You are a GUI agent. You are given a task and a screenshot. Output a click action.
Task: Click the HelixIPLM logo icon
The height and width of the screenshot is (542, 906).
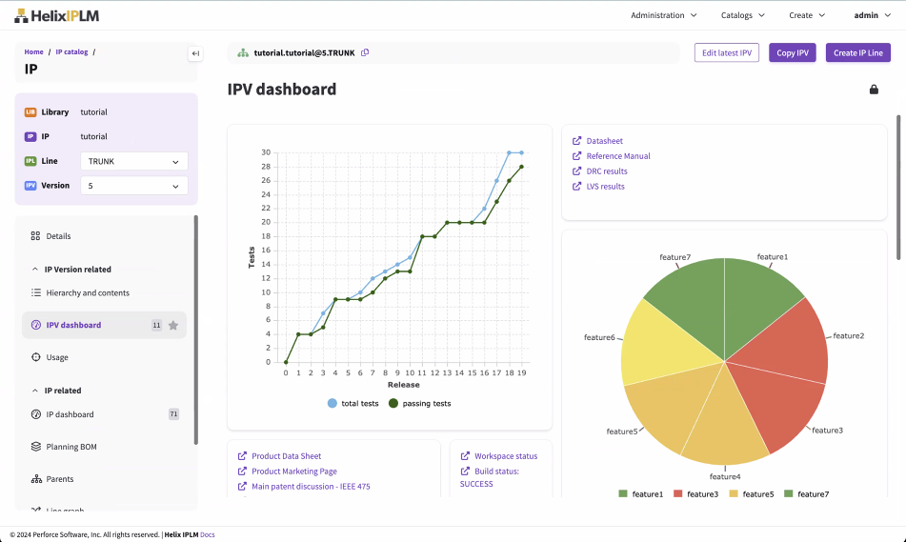[x=21, y=16]
